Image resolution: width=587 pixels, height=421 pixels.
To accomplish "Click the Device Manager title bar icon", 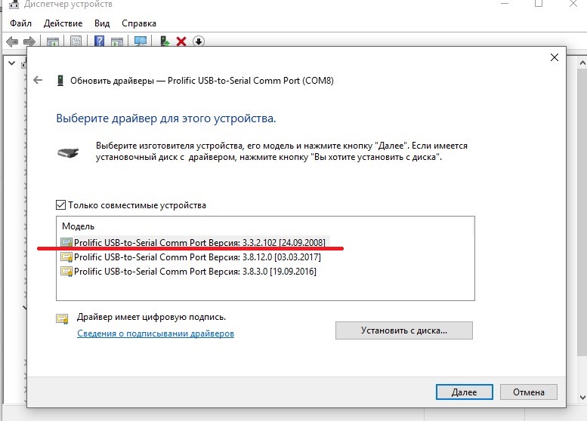I will point(14,4).
